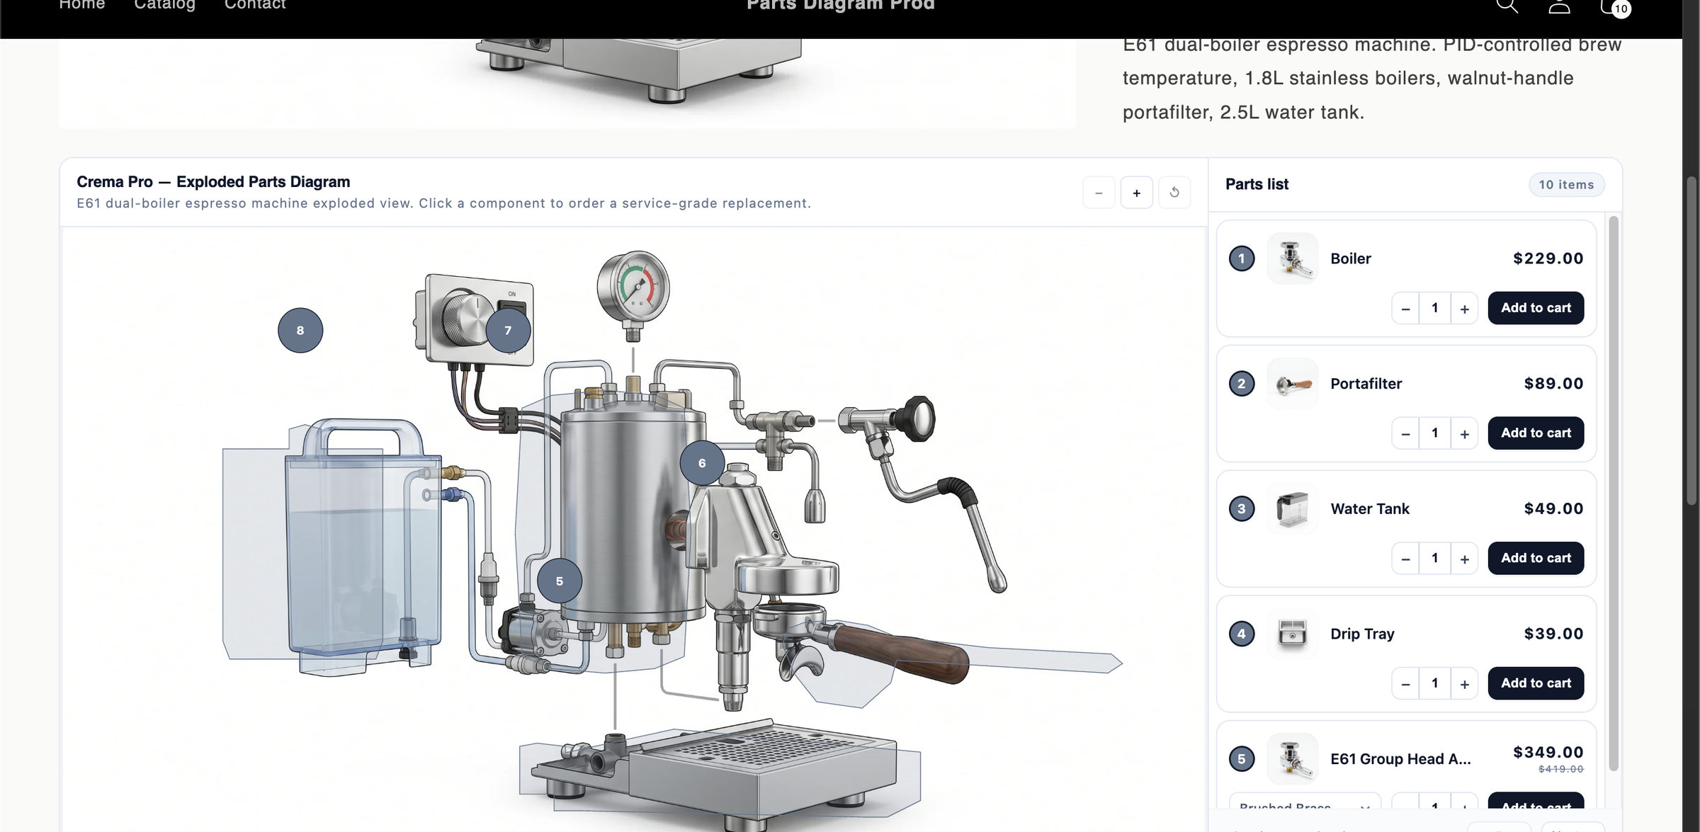This screenshot has height=832, width=1700.
Task: Increase Water Tank quantity
Action: (1464, 558)
